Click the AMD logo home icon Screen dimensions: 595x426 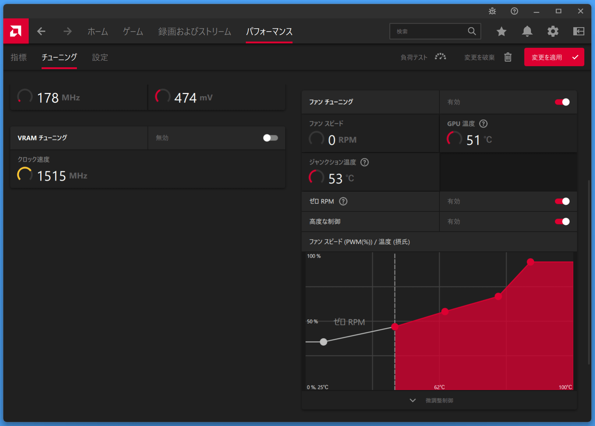point(16,31)
